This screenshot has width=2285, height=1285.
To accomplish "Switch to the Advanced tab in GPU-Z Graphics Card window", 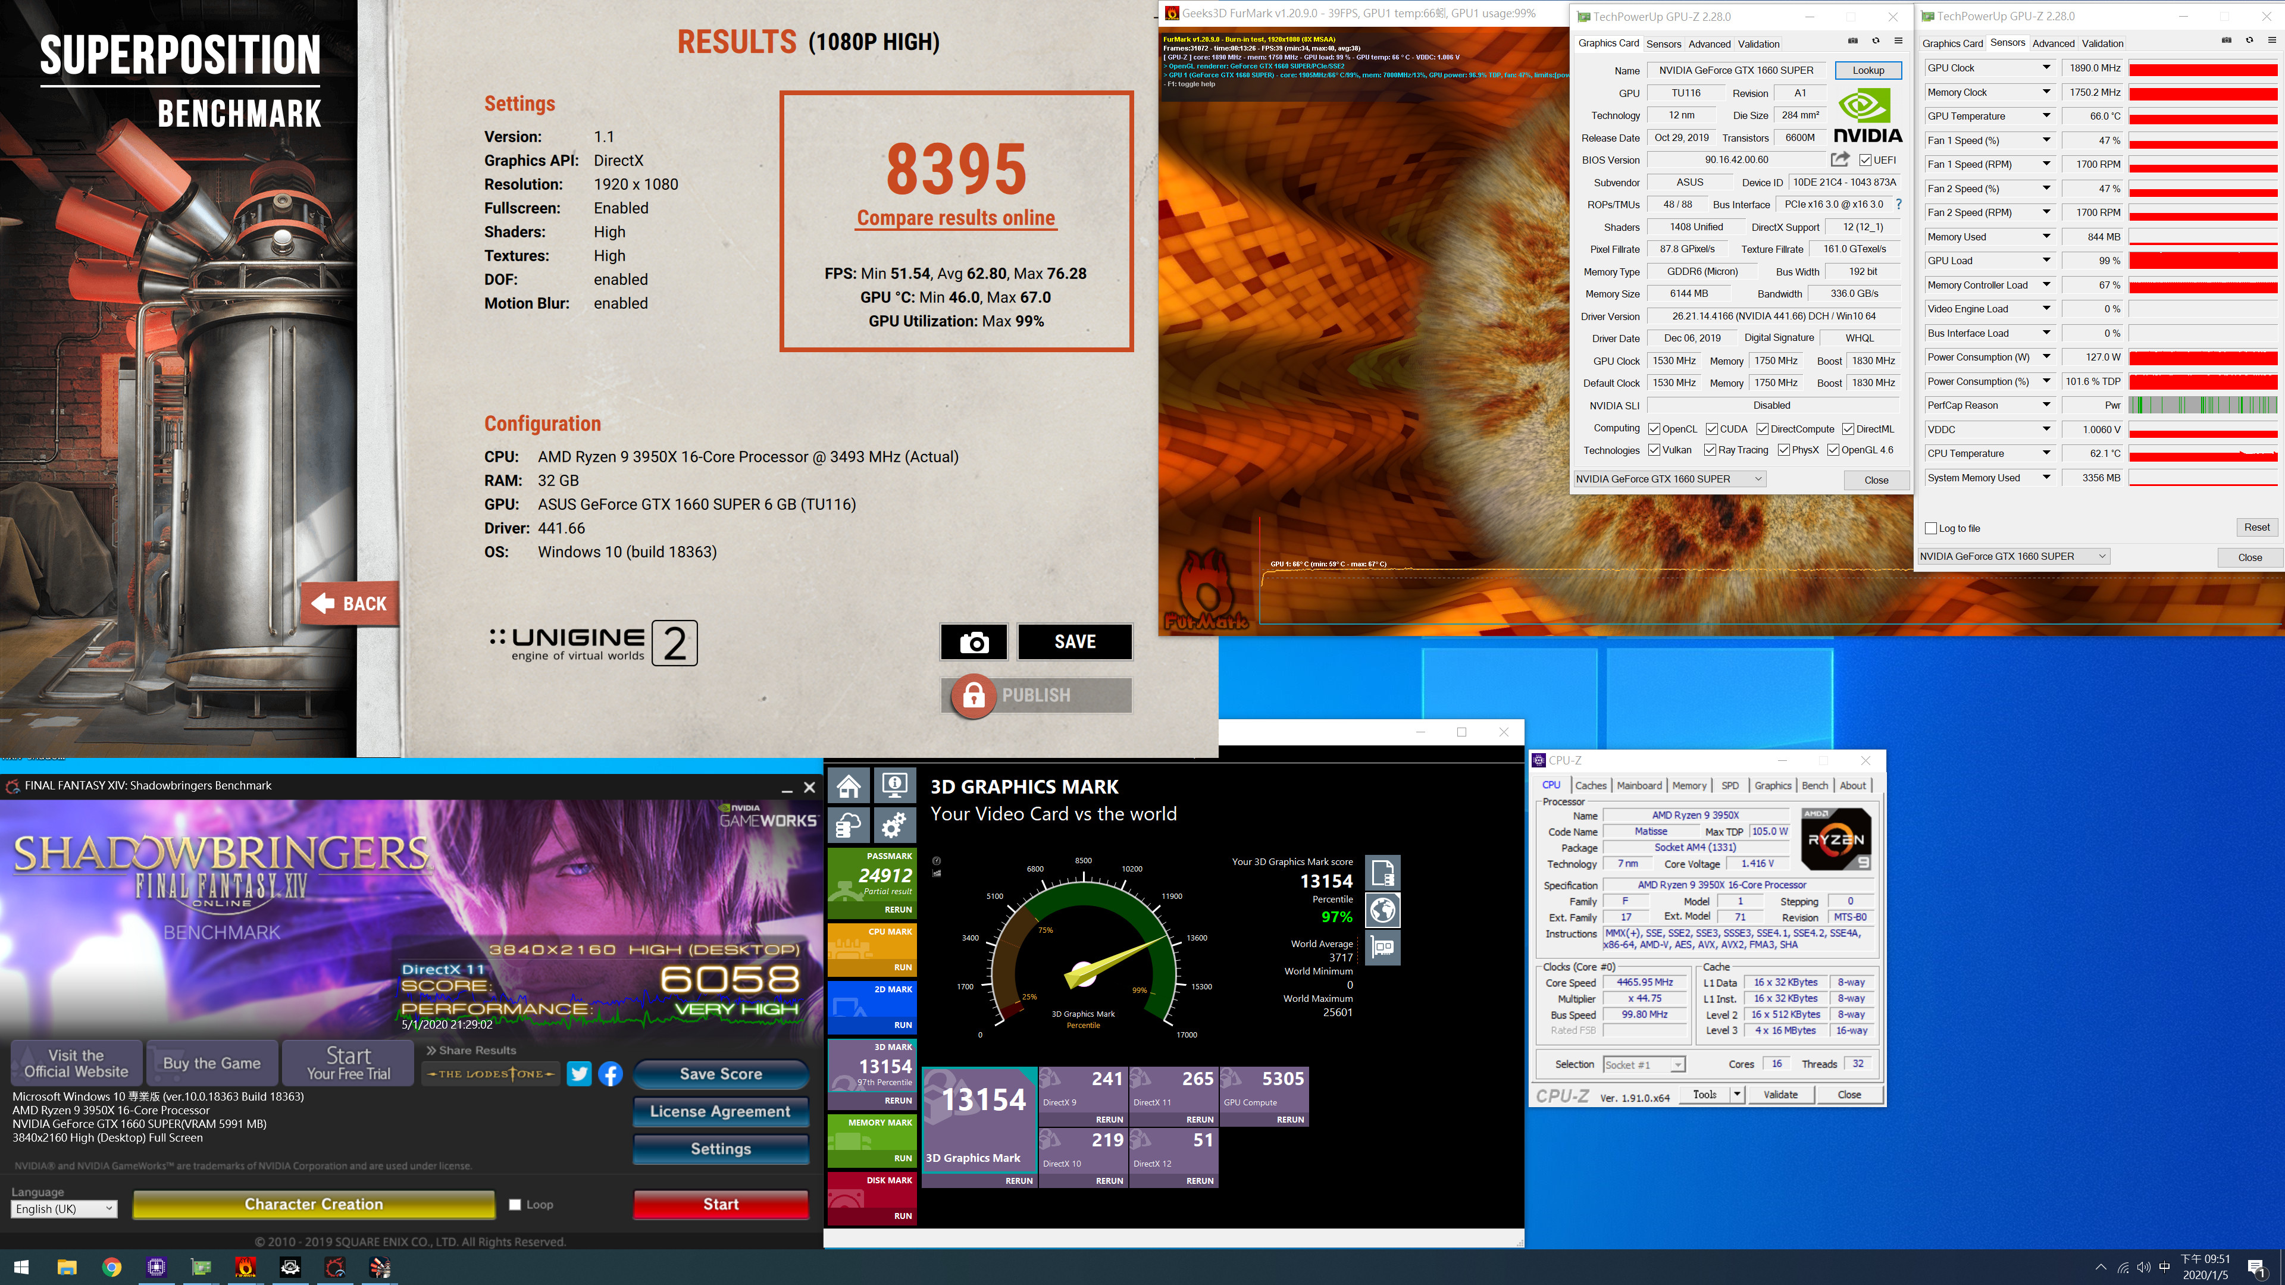I will coord(1710,43).
